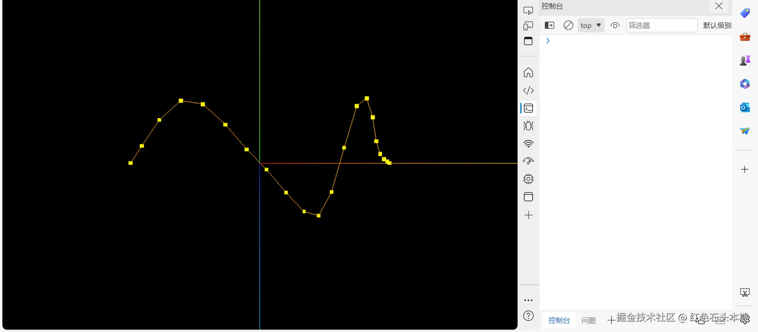This screenshot has width=758, height=332.
Task: Open customize DevTools three-dots menu
Action: point(528,300)
